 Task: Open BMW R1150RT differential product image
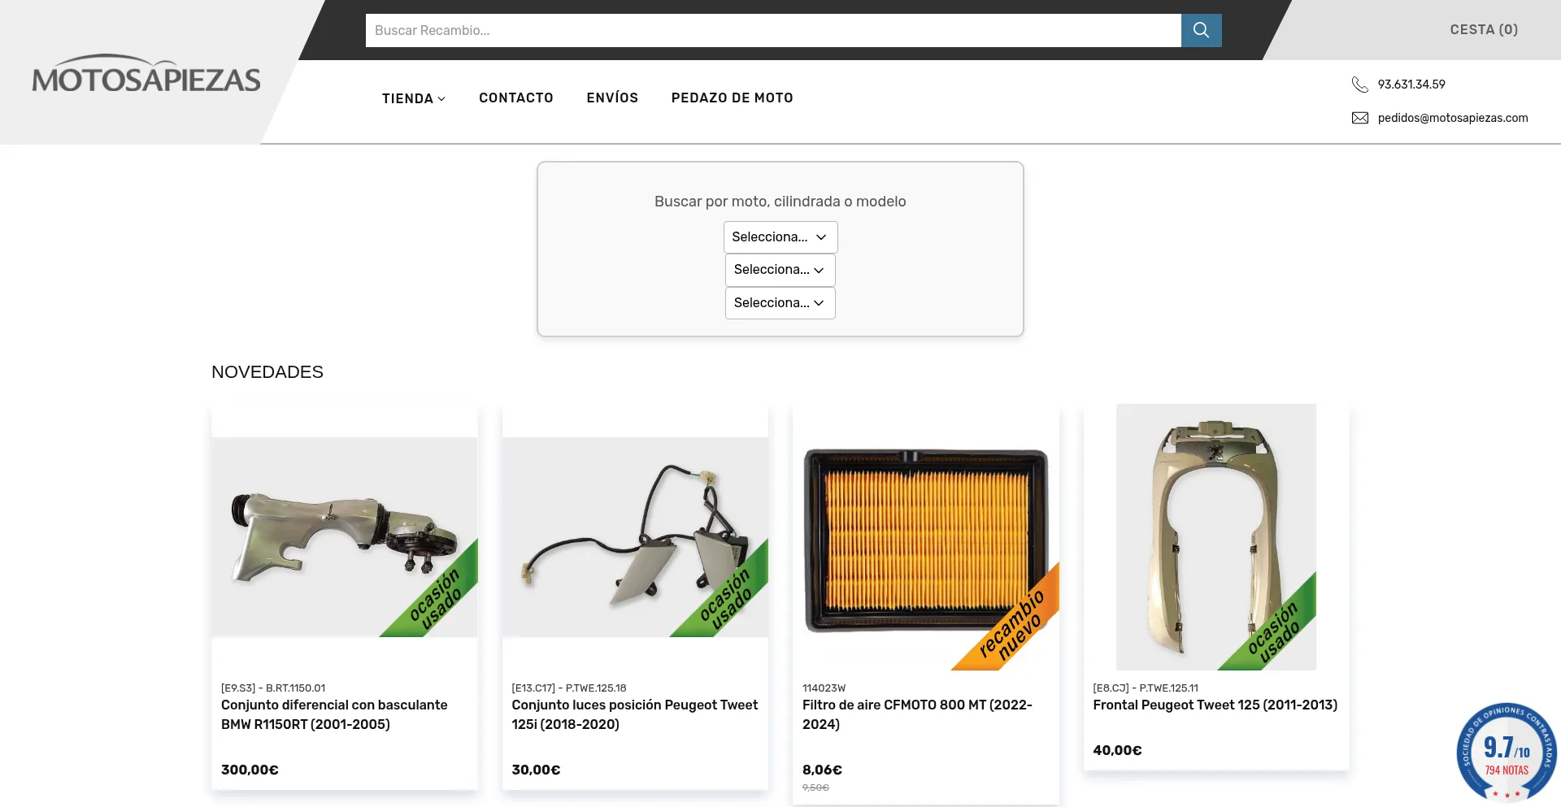(x=345, y=537)
